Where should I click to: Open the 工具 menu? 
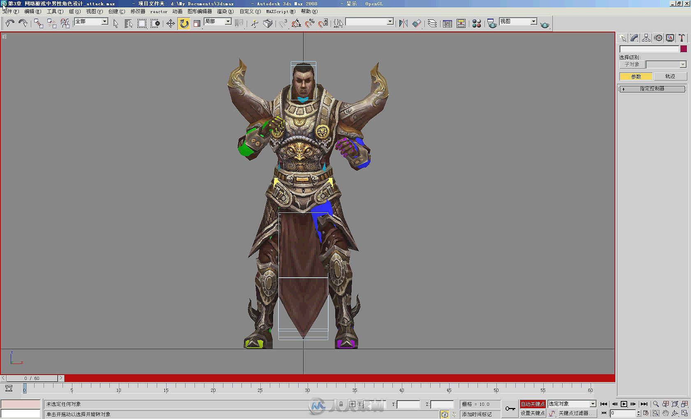55,12
